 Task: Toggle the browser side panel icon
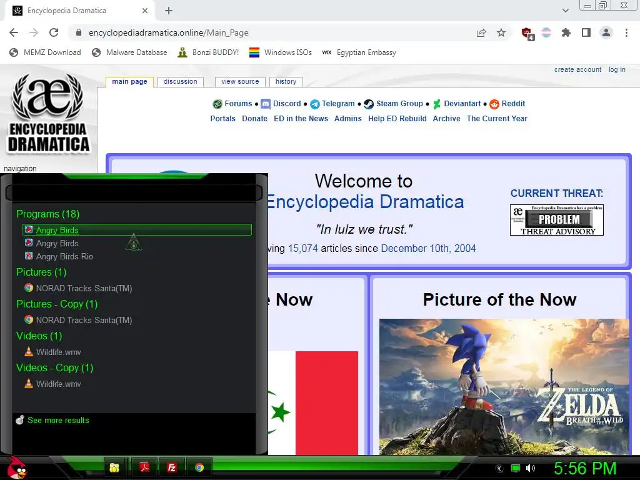586,32
